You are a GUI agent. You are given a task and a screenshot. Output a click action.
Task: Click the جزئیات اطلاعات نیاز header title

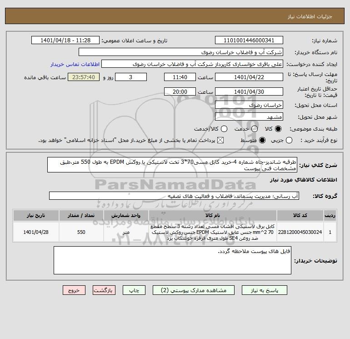[x=310, y=16]
